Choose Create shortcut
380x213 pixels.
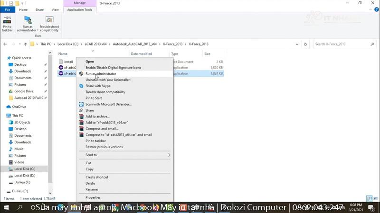point(125,177)
